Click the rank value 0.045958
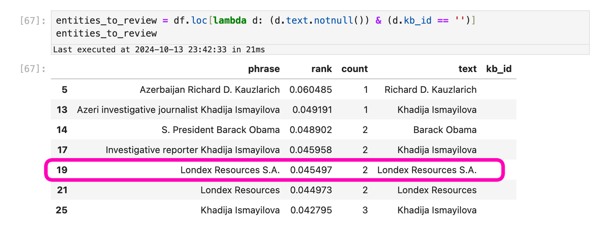The width and height of the screenshot is (597, 233). tap(311, 150)
